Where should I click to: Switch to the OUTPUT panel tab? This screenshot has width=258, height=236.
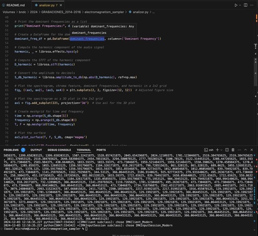pyautogui.click(x=36, y=150)
